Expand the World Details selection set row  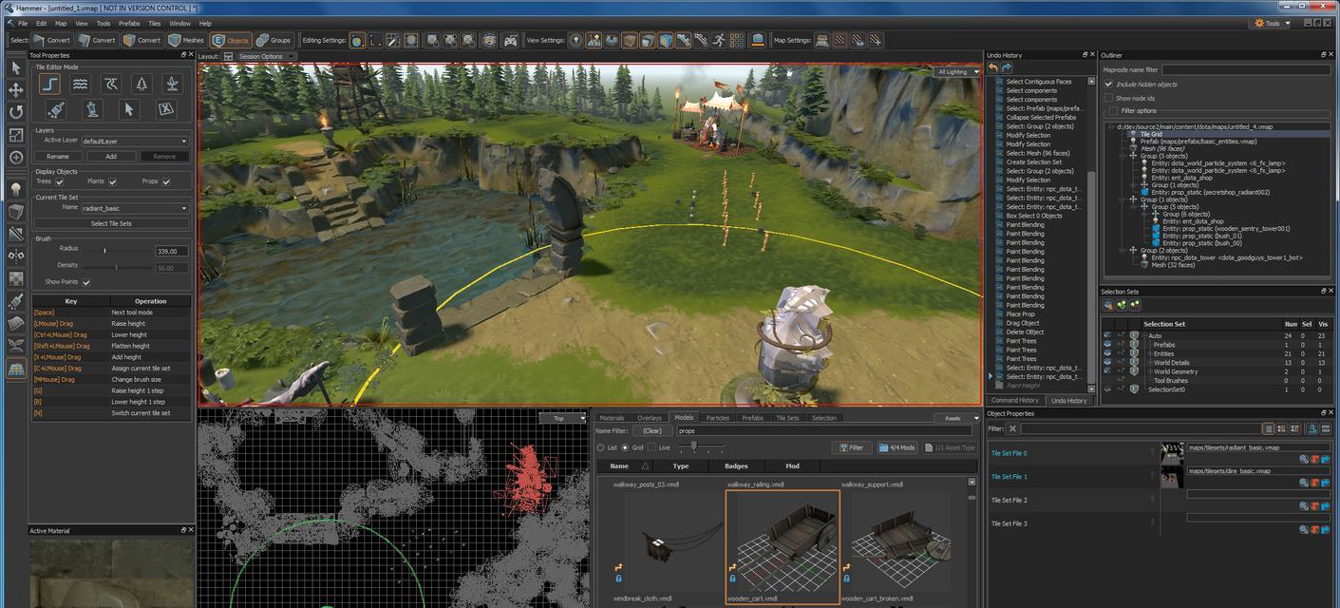[1149, 362]
